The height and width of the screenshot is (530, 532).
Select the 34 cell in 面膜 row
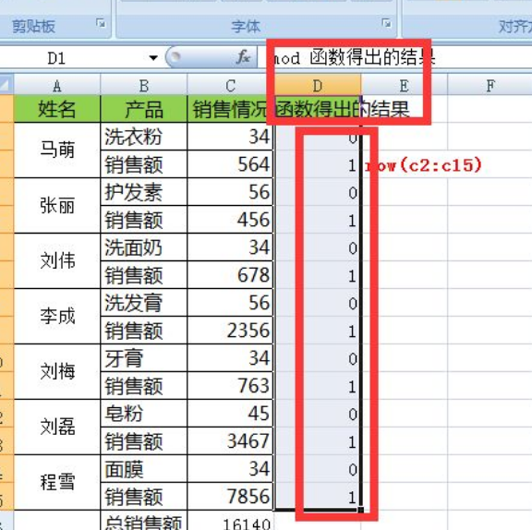click(x=230, y=468)
